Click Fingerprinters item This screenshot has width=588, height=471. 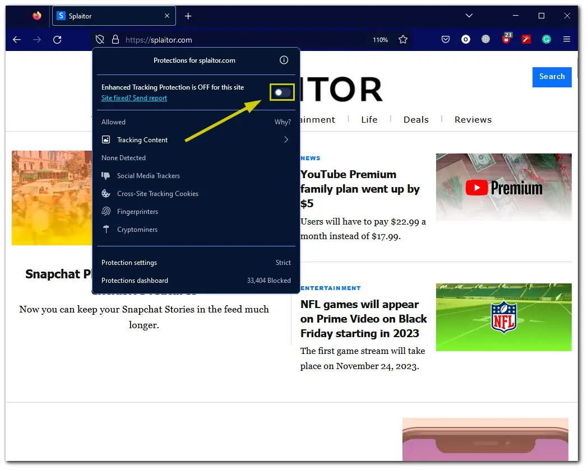coord(138,212)
